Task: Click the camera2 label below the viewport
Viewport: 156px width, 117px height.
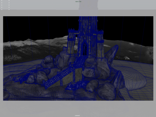Action: click(77, 115)
